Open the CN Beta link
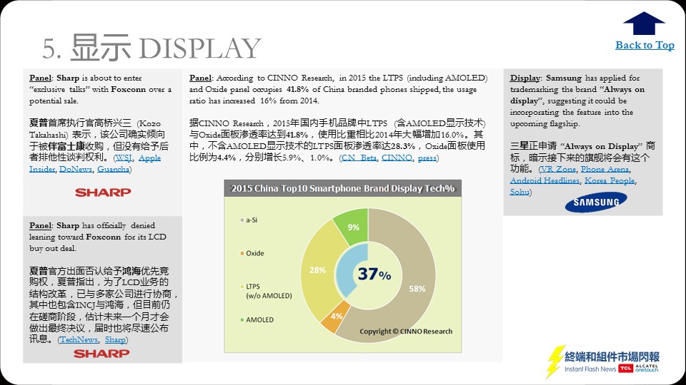The image size is (686, 385). click(359, 158)
